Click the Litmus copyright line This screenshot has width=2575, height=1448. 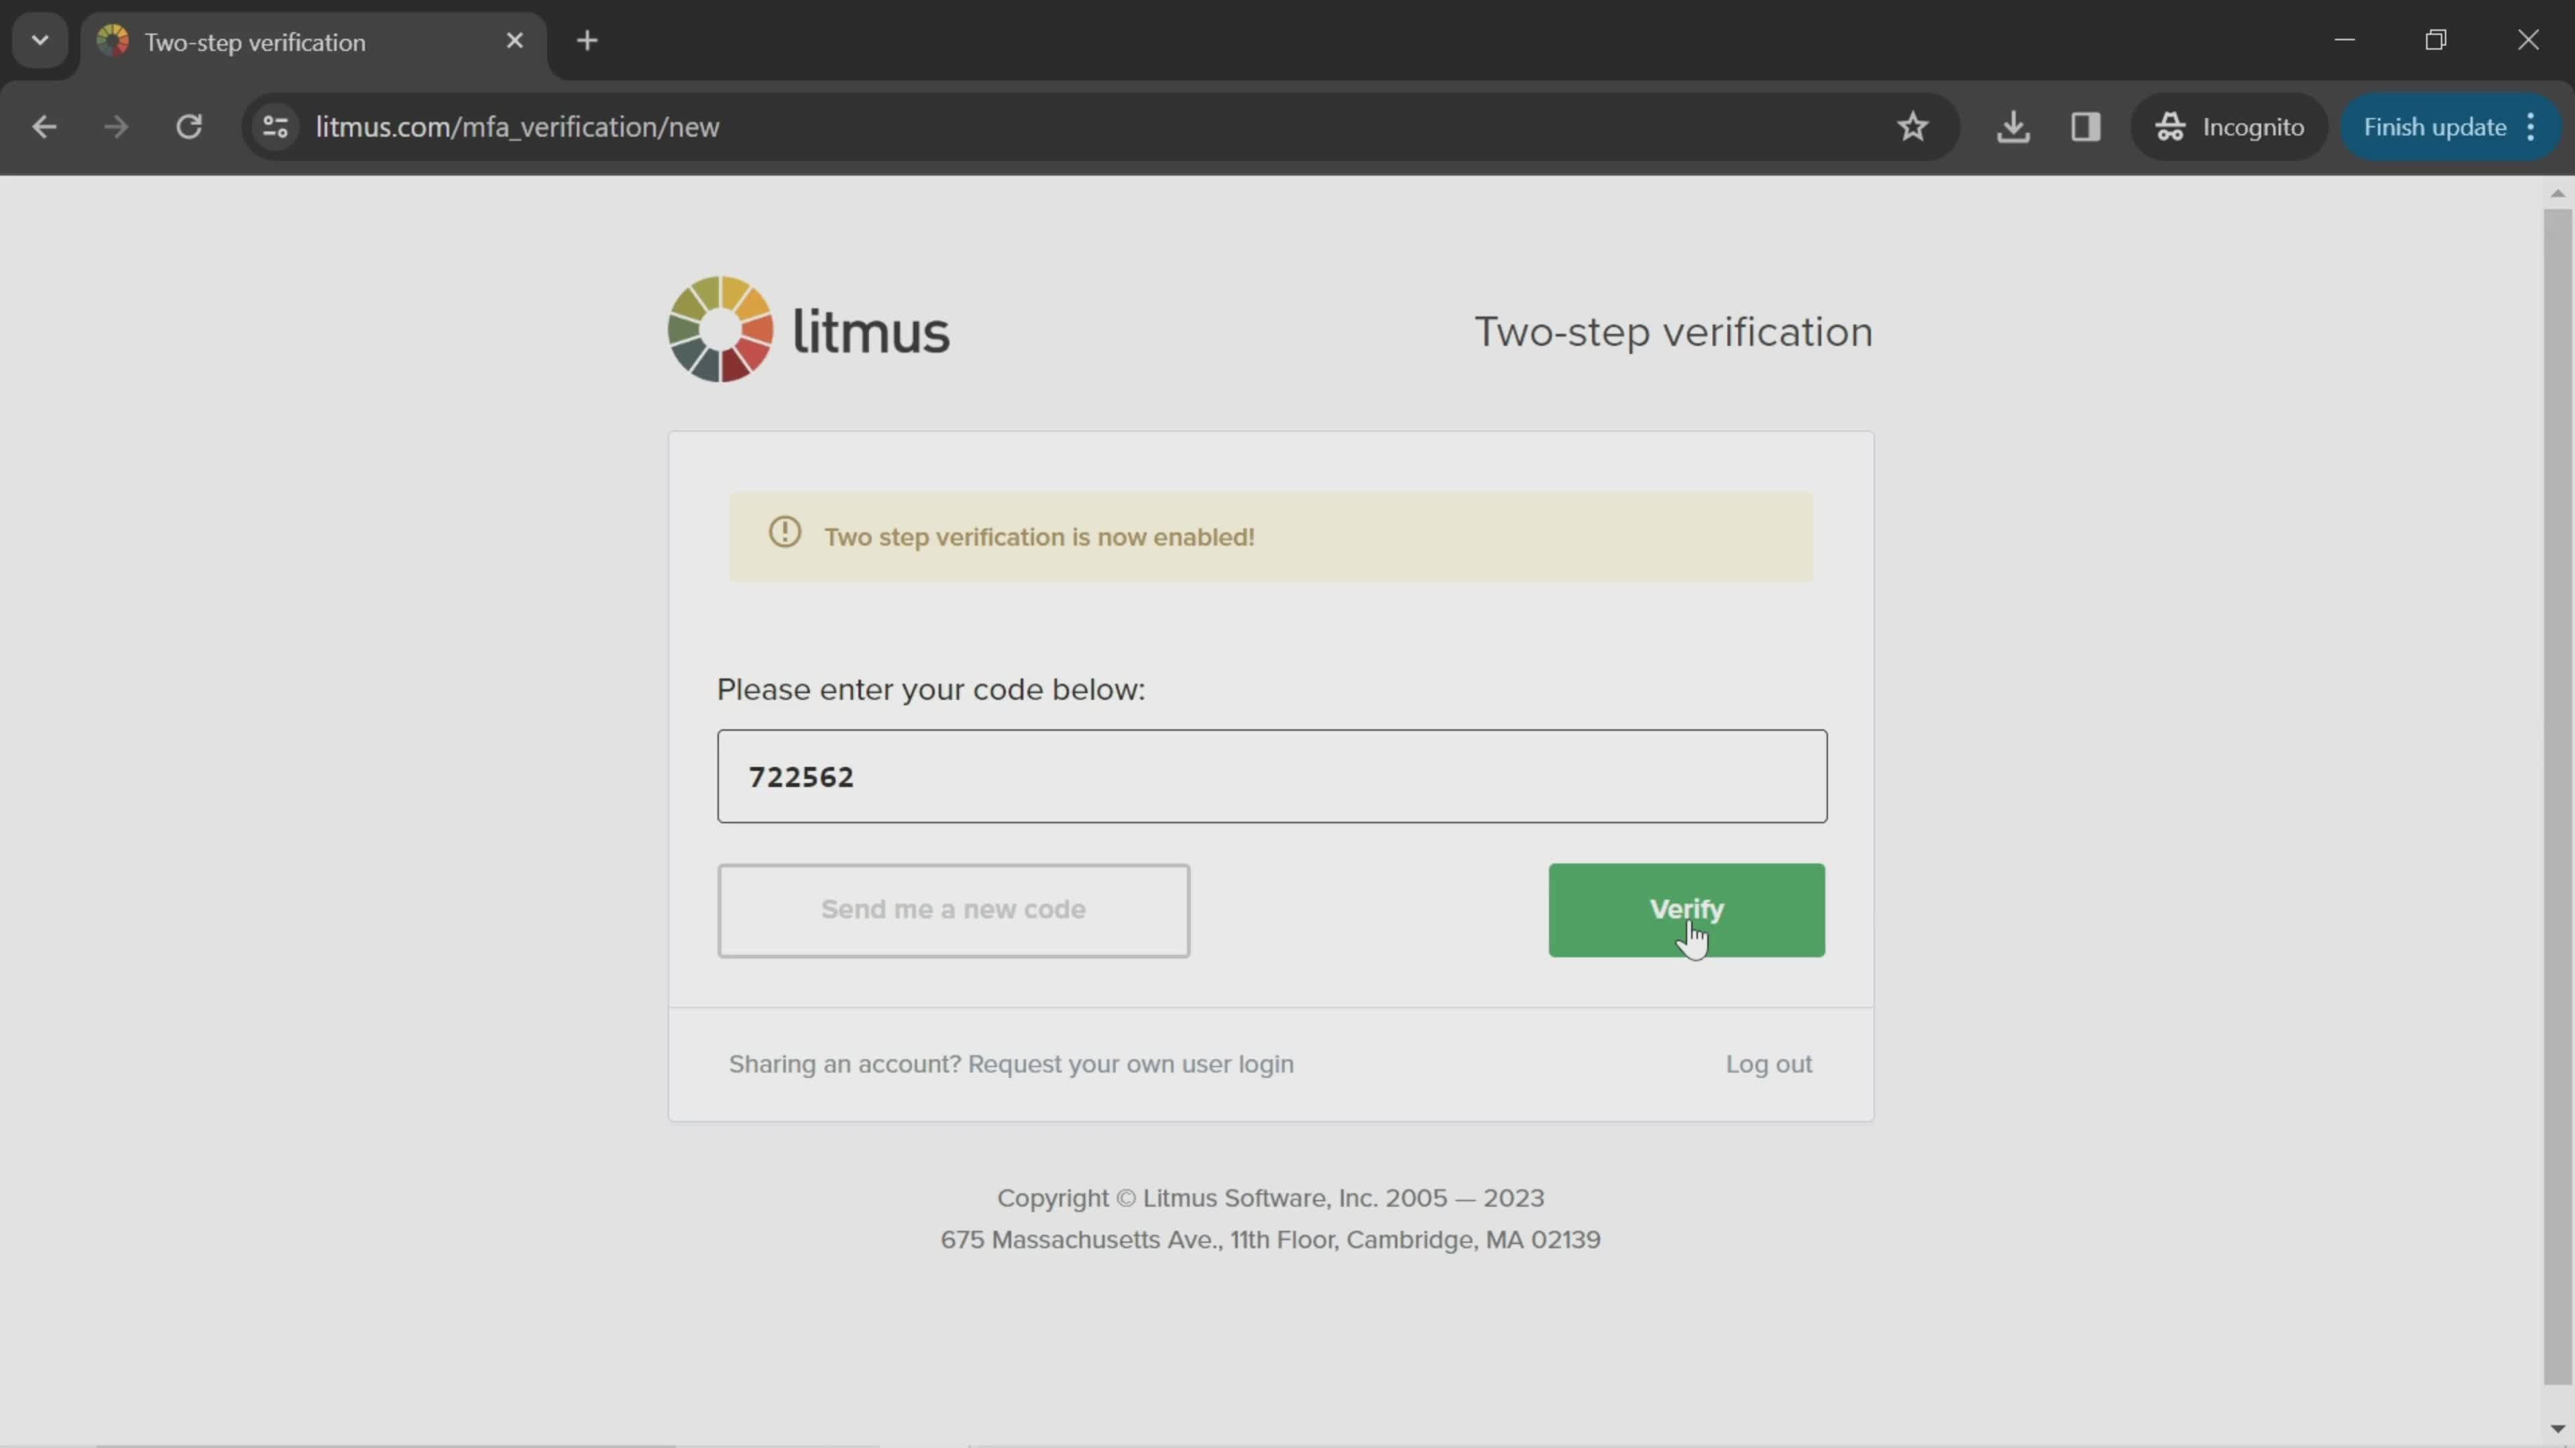tap(1271, 1198)
